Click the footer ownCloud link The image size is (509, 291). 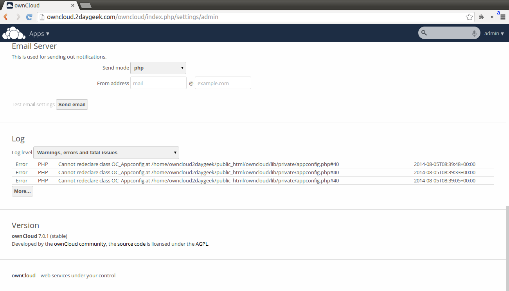click(23, 276)
